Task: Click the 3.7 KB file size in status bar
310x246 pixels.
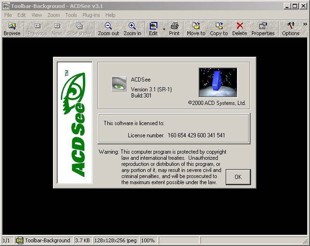Action: tap(82, 240)
